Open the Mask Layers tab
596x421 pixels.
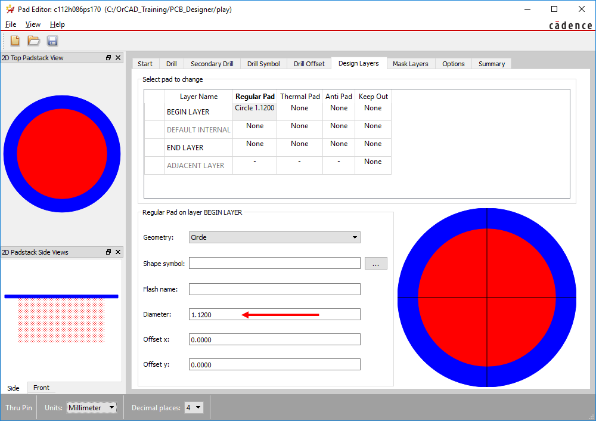411,64
